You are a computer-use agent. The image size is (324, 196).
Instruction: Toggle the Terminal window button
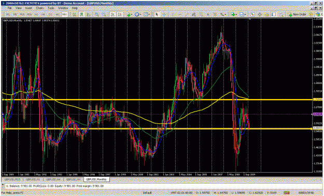(274, 15)
